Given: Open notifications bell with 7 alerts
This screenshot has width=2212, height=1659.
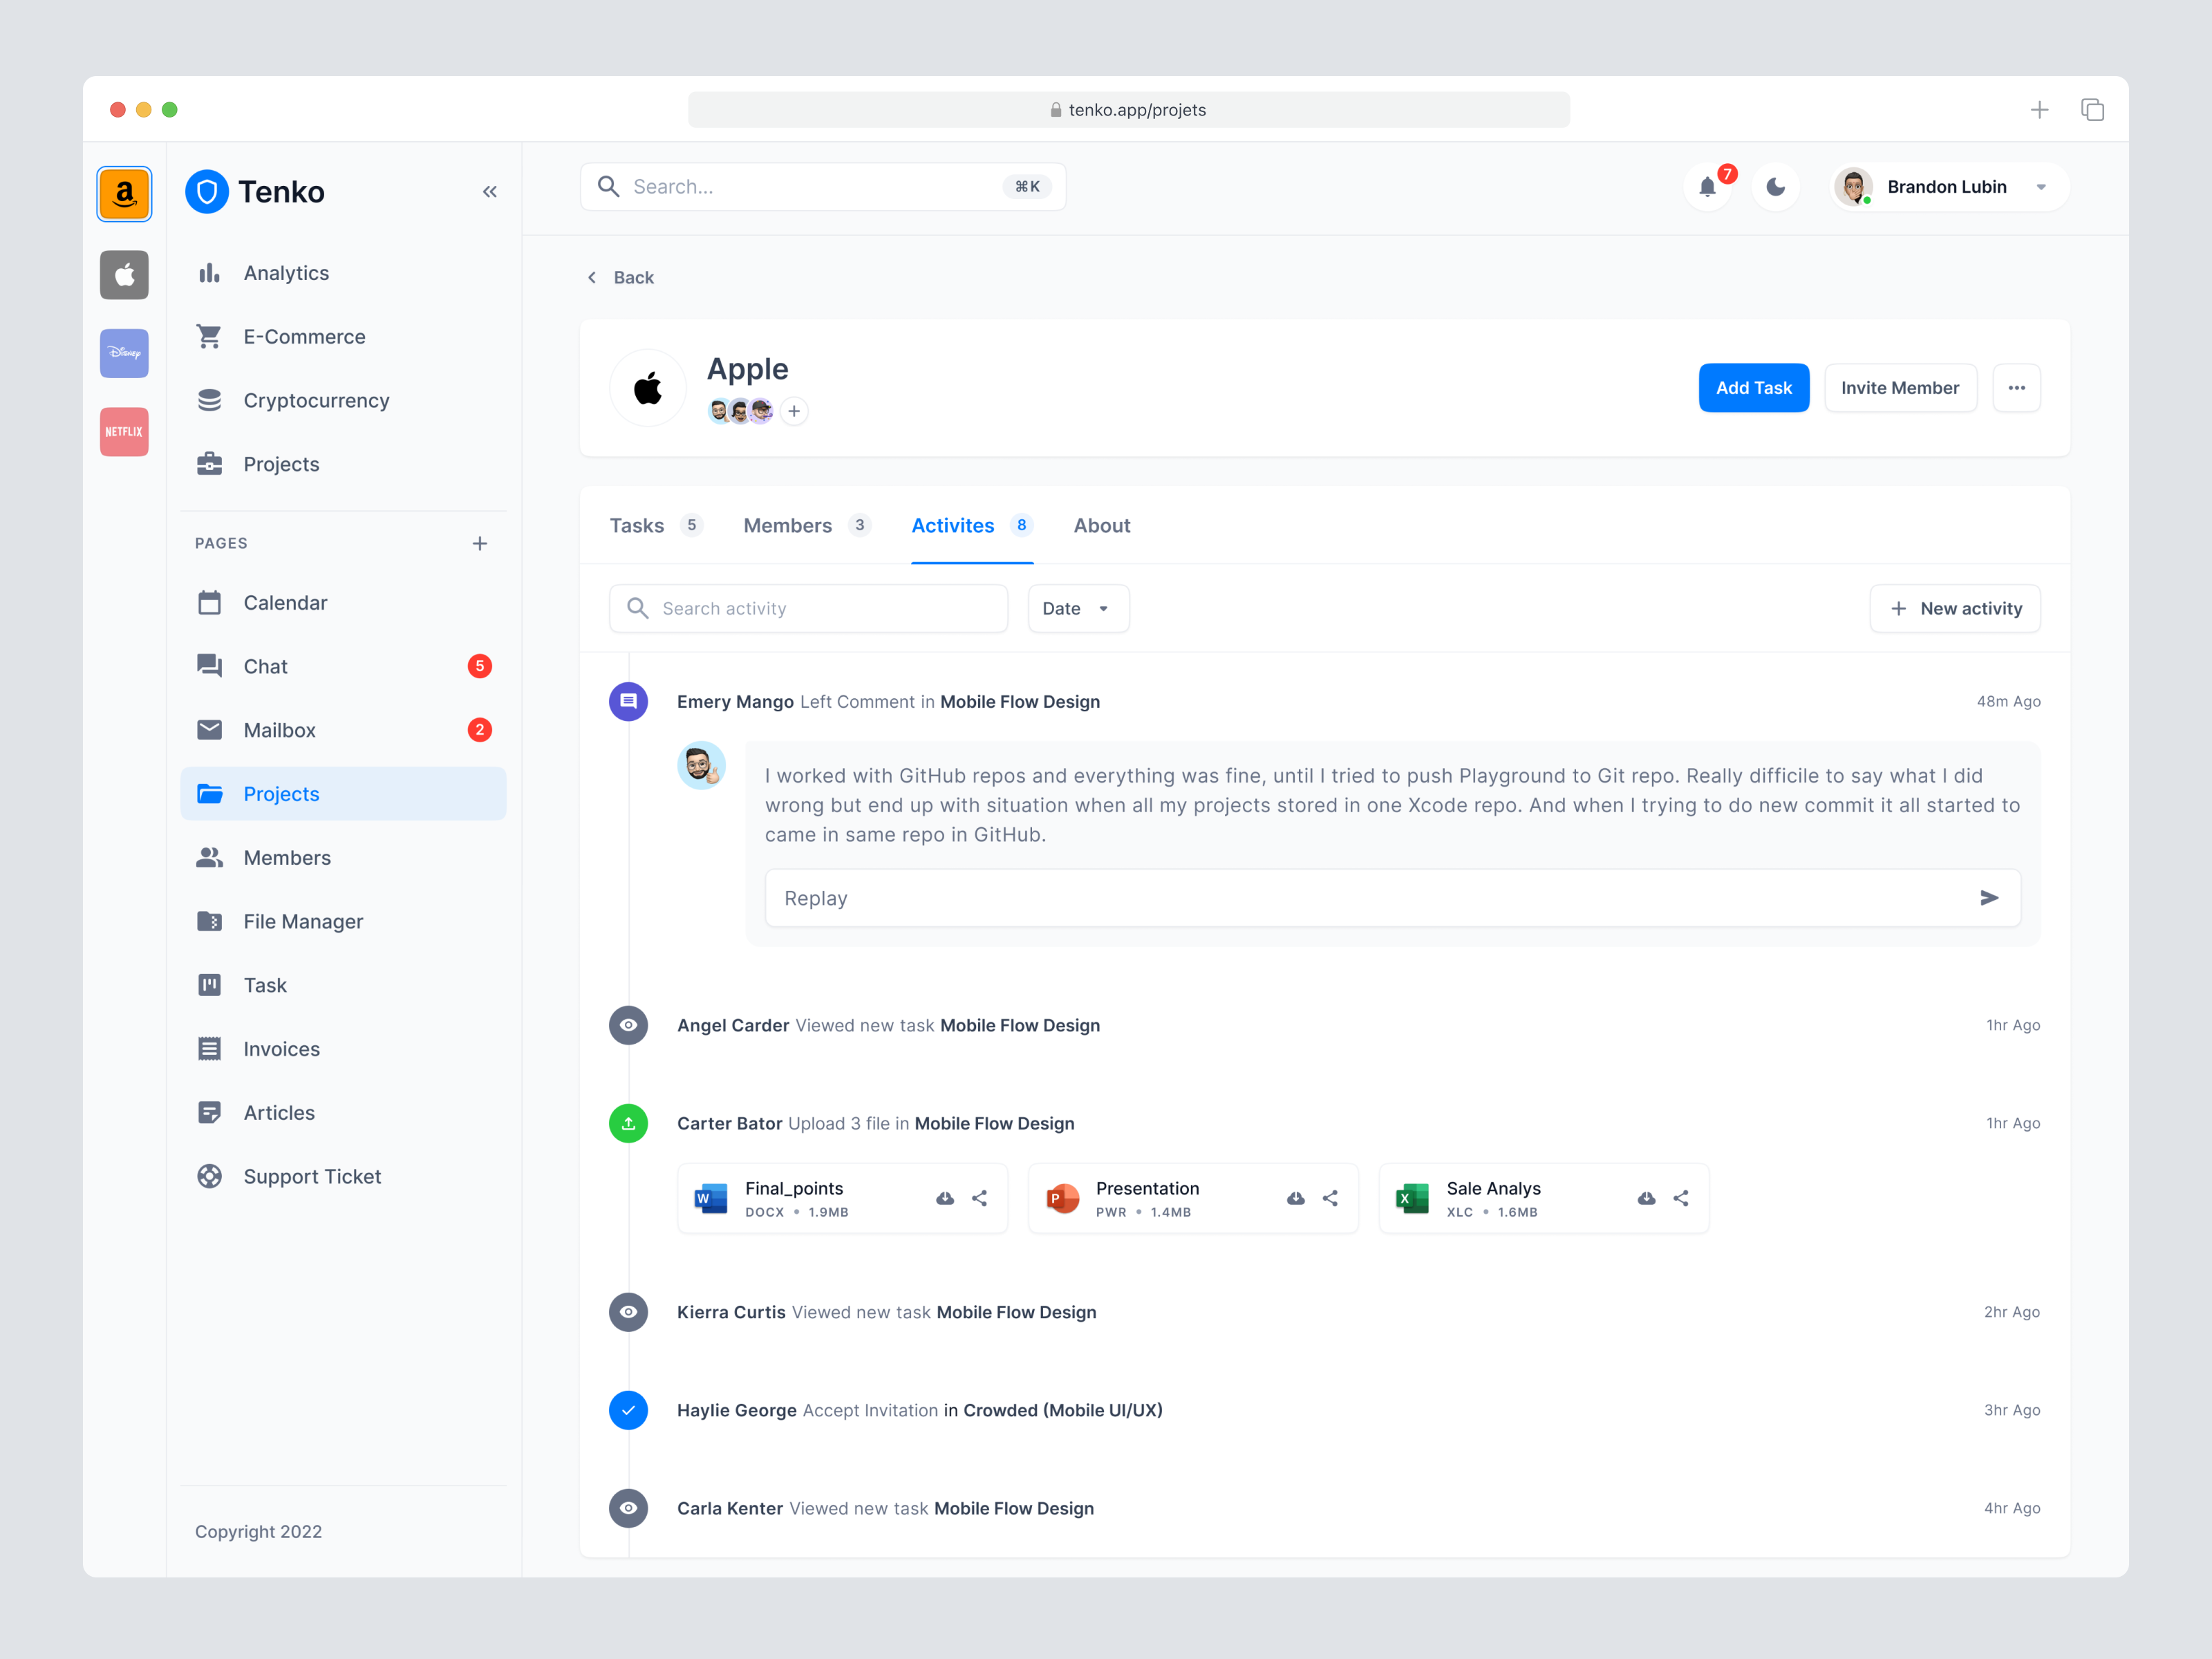Looking at the screenshot, I should 1707,187.
